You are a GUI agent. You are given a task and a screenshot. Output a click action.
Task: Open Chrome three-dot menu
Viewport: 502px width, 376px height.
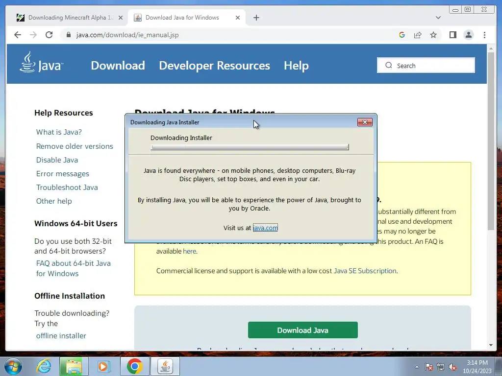484,35
